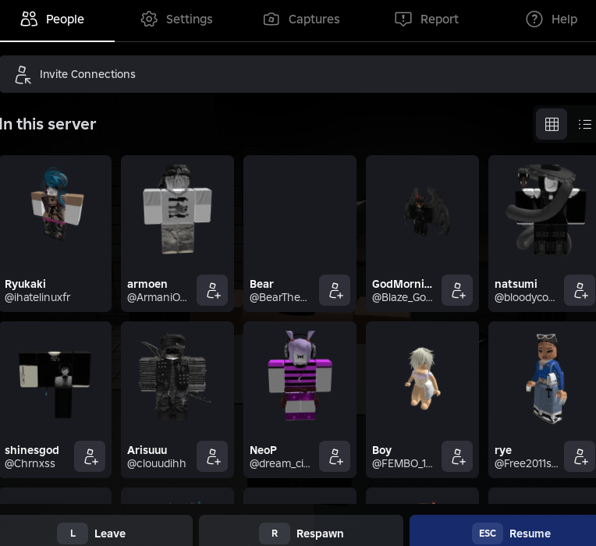Click add-connection icon for shinesgod
Viewport: 596px width, 546px height.
point(90,456)
